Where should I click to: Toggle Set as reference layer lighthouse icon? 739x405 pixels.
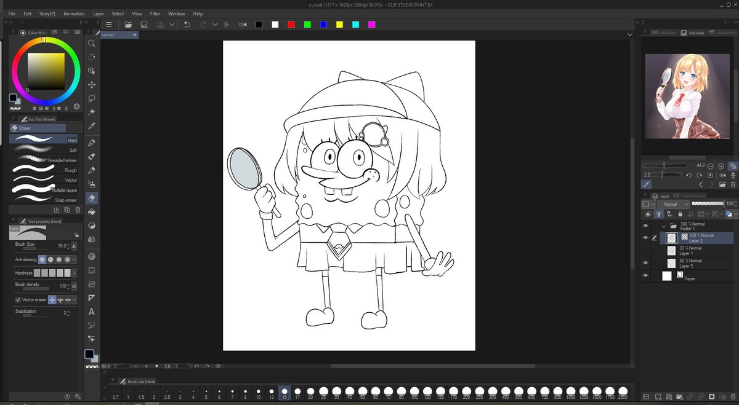[x=658, y=214]
